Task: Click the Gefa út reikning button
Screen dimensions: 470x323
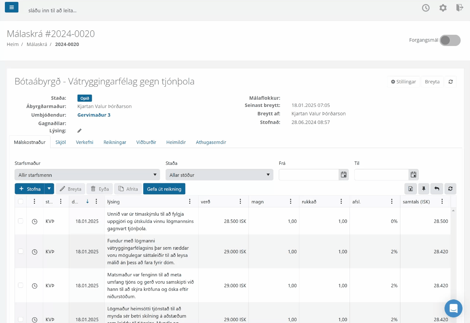Action: (x=164, y=189)
